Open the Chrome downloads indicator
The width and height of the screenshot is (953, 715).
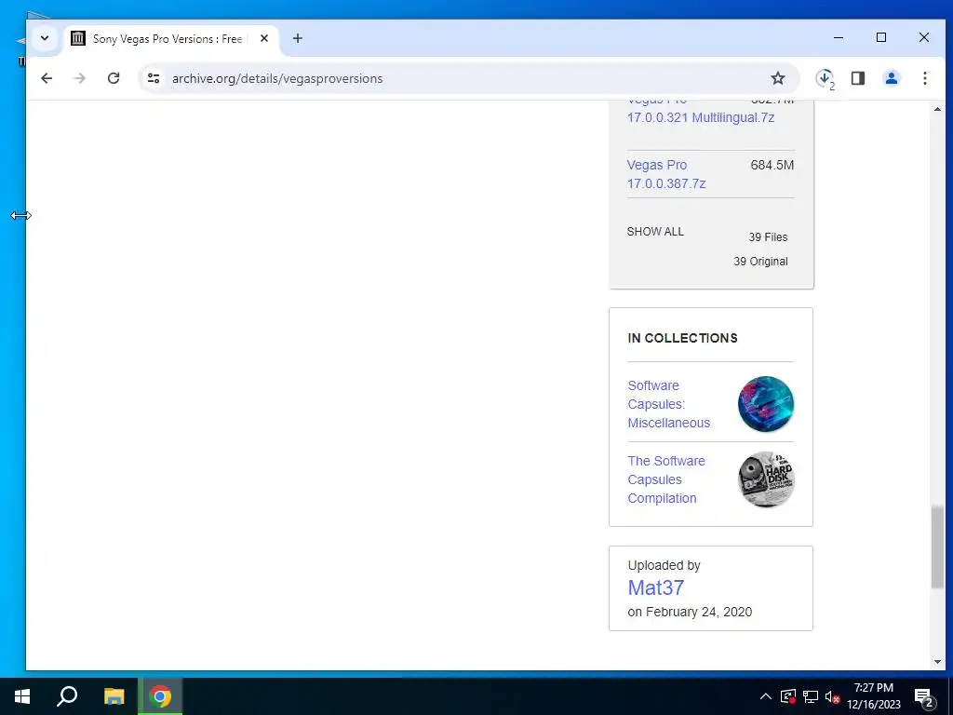coord(825,78)
